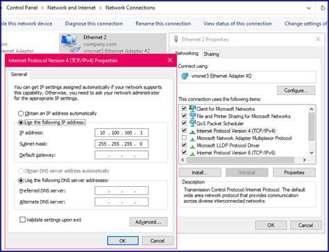
Task: Click the Internet Protocol Version 4 item icon
Action: pos(192,132)
